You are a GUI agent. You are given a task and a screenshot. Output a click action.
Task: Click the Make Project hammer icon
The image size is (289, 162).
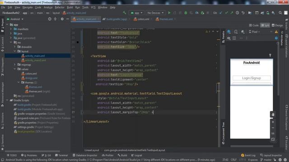click(125, 13)
